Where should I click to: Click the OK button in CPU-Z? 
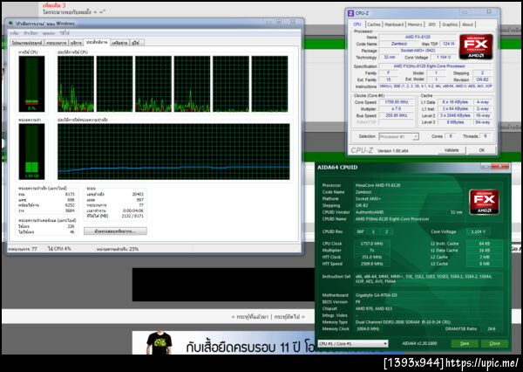pyautogui.click(x=482, y=150)
